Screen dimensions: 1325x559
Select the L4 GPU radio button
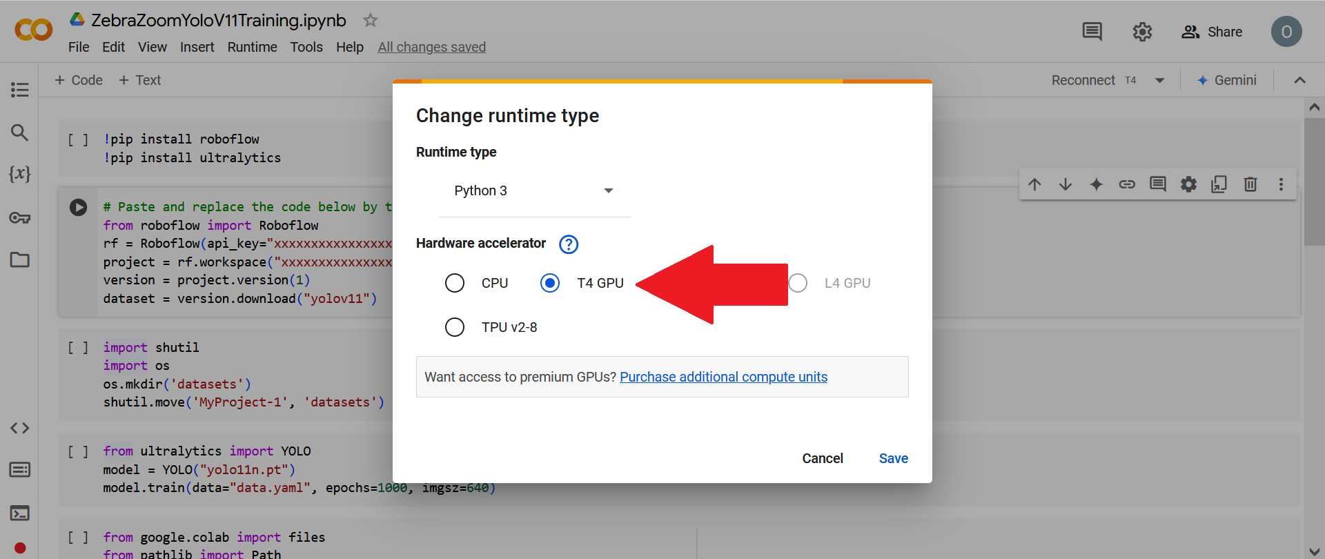point(798,283)
